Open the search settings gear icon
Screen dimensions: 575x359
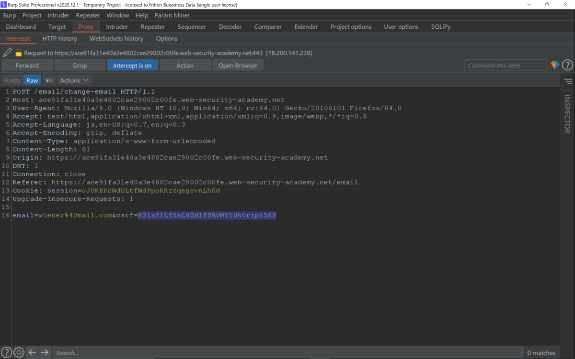(x=19, y=352)
